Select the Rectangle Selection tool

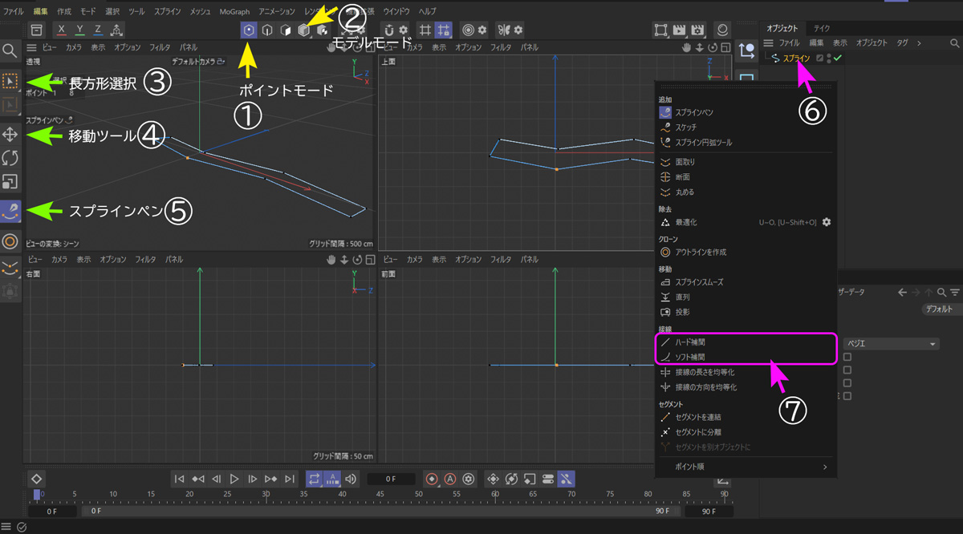(10, 81)
